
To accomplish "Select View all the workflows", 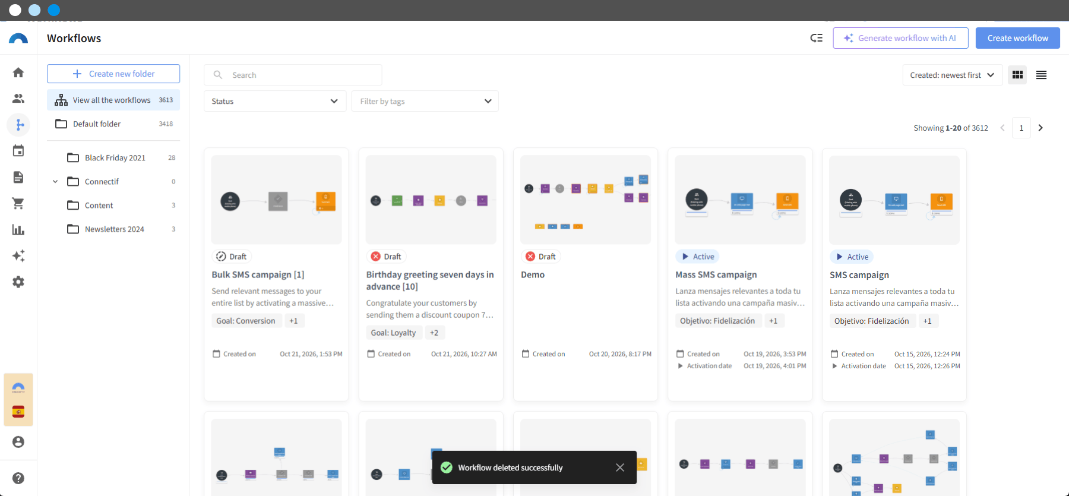I will [x=113, y=100].
